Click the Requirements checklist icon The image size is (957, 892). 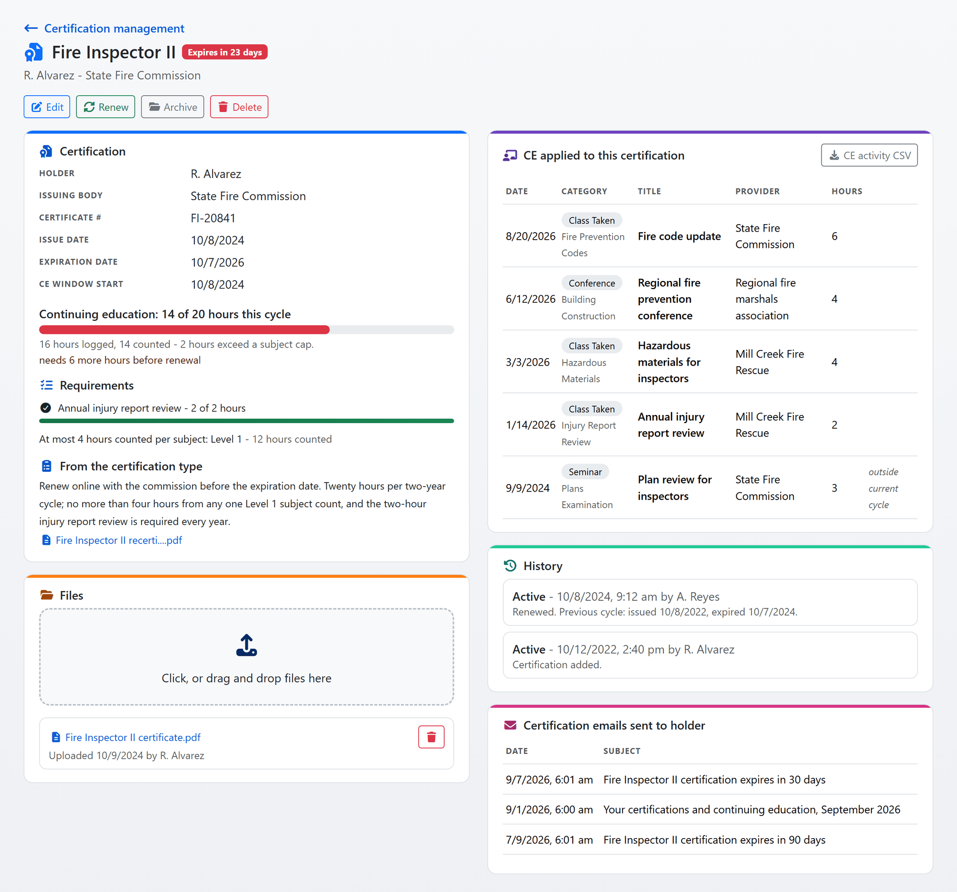(46, 385)
